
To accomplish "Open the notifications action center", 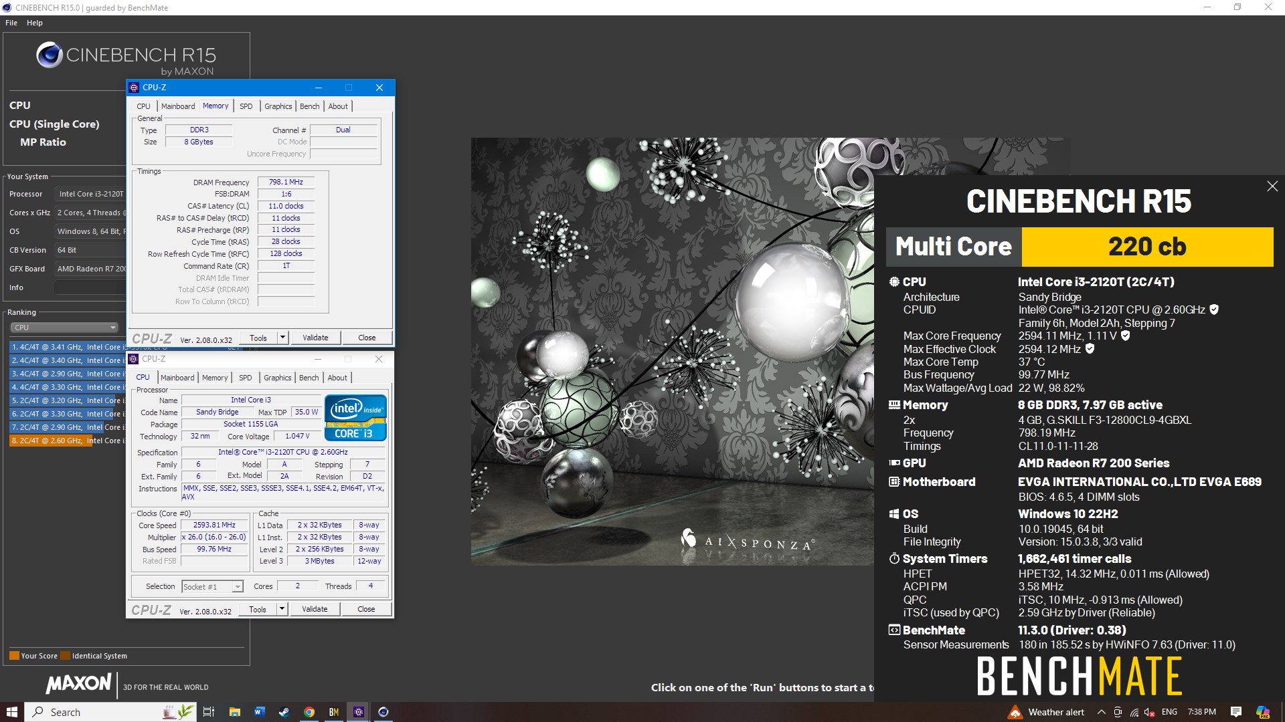I will pyautogui.click(x=1236, y=712).
